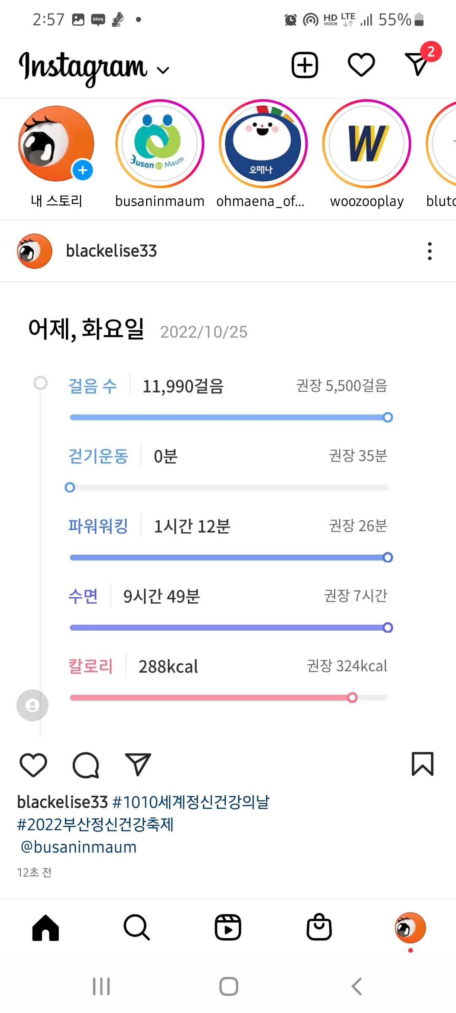Image resolution: width=456 pixels, height=1013 pixels.
Task: View woozooplay's story
Action: [x=366, y=144]
